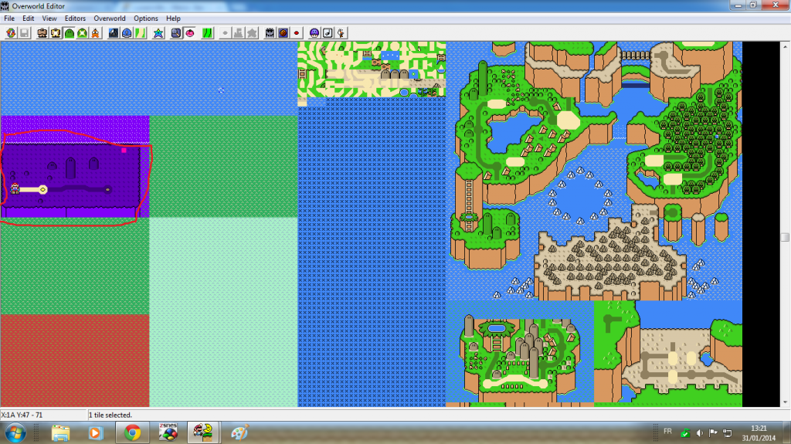Click the purple mushroom toolbar icon
This screenshot has width=791, height=444.
pyautogui.click(x=314, y=33)
